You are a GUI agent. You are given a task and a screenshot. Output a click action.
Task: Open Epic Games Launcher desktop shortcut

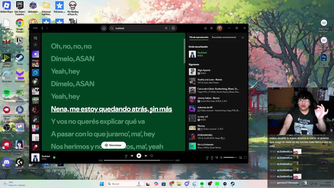point(20,8)
